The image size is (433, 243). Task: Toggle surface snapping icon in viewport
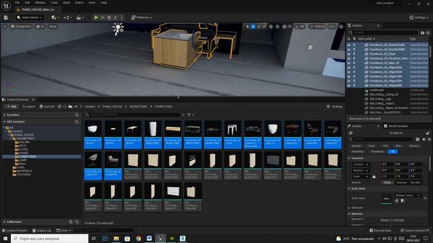pyautogui.click(x=277, y=26)
